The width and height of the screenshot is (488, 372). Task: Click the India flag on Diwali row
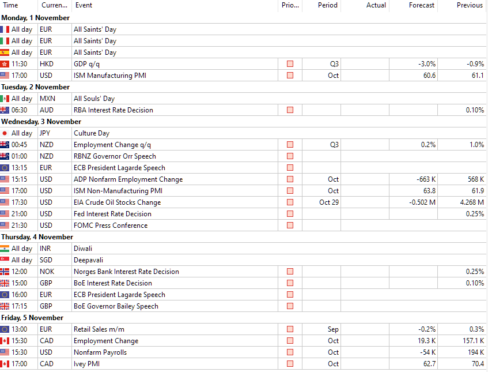pos(5,249)
